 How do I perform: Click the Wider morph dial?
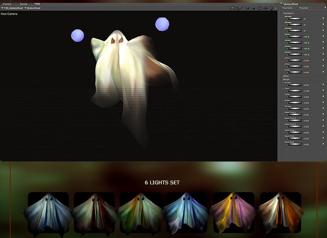[x=295, y=103]
